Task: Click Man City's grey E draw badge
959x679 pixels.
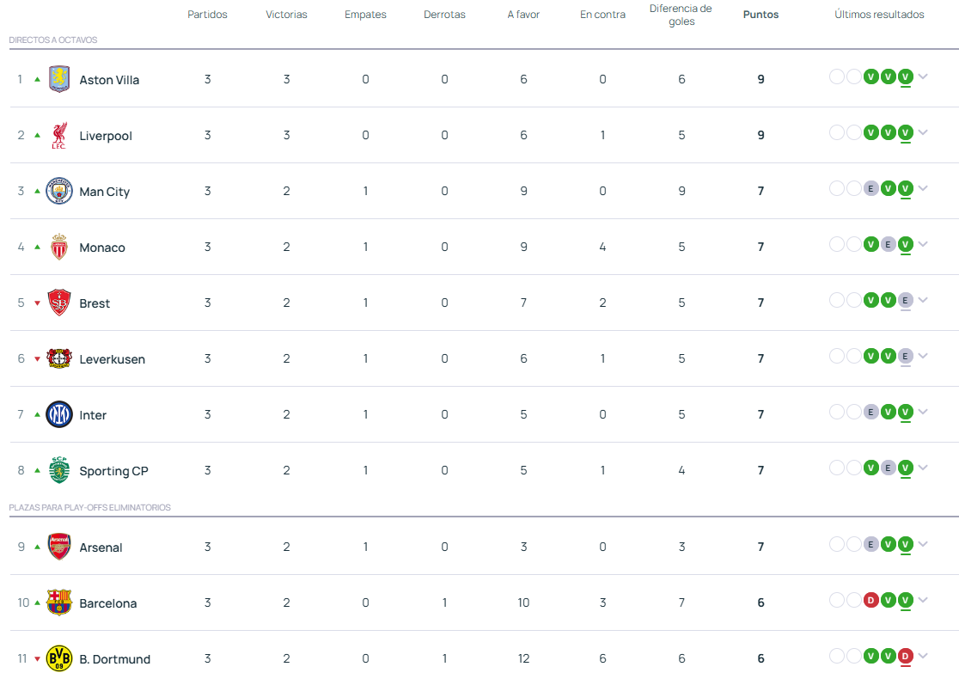Action: 871,188
